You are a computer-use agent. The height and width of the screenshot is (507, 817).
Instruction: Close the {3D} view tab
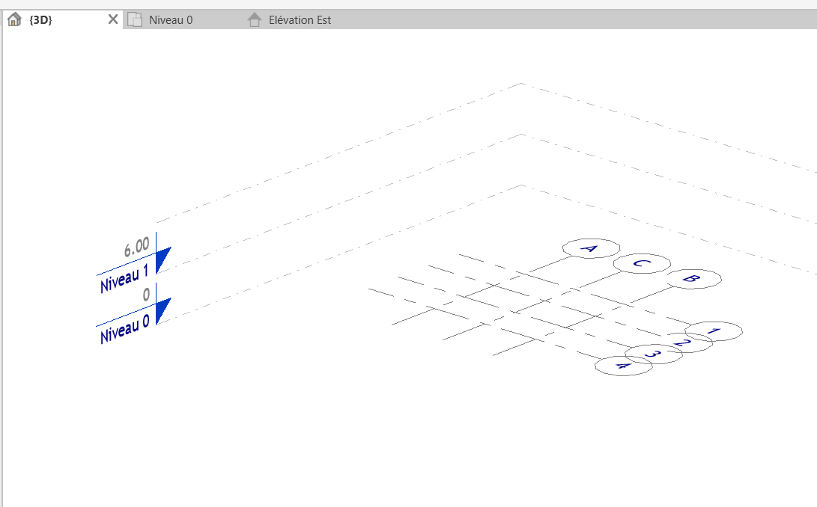[x=112, y=19]
